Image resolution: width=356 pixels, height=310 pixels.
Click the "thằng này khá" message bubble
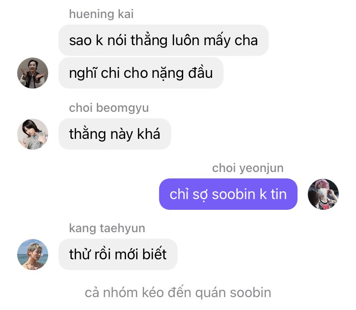(x=115, y=134)
